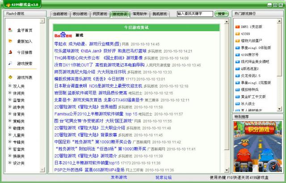Click the 积分游戏 racing promo thumbnail
Image resolution: width=286 pixels, height=183 pixels.
pyautogui.click(x=257, y=146)
